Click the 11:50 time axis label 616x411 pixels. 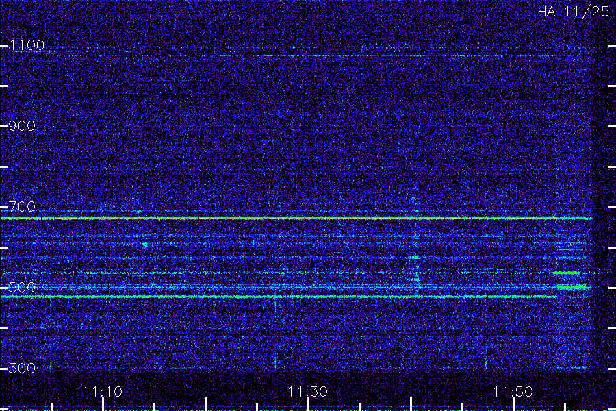[513, 392]
